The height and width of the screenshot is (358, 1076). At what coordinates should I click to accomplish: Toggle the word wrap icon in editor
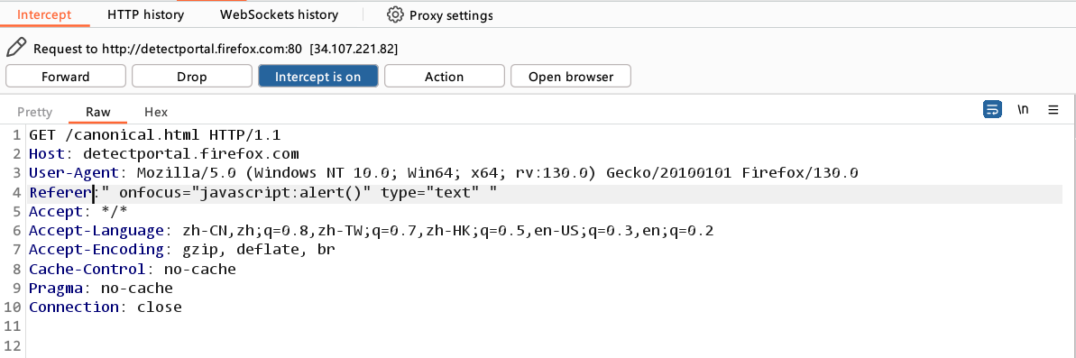[x=991, y=110]
